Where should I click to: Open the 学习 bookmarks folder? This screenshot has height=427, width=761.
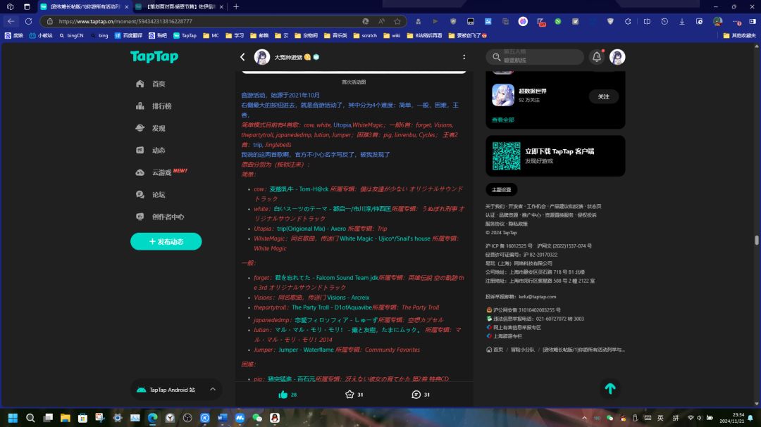(x=235, y=35)
